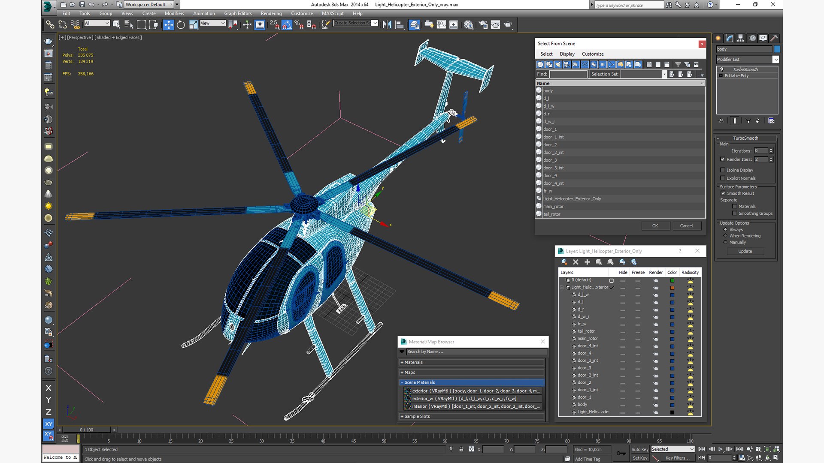Click Pin Stack icon under modifier stack
Screen dimensions: 824x463
point(721,121)
